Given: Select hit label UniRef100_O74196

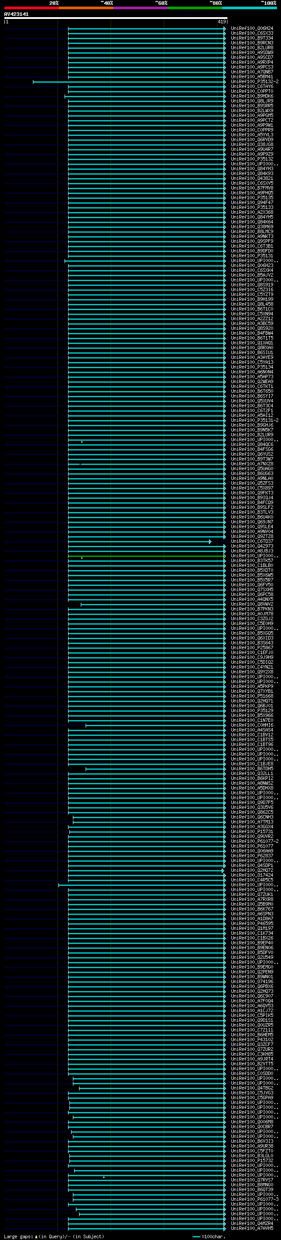Looking at the screenshot, I should pyautogui.click(x=252, y=981).
